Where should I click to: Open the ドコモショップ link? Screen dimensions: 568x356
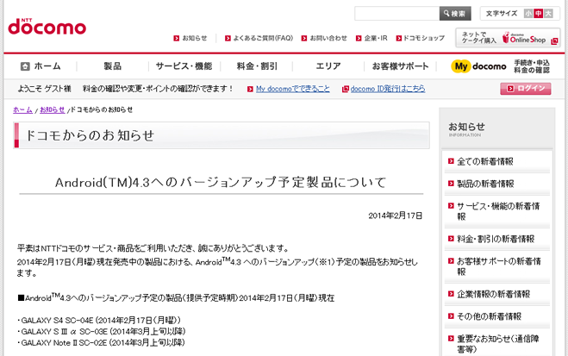[424, 38]
